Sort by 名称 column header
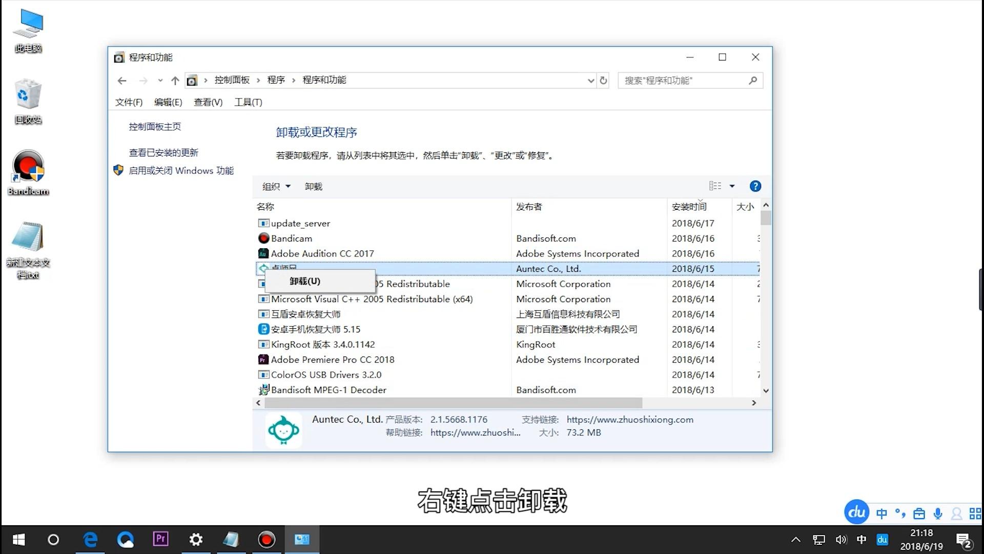Screen dimensions: 984x554 point(382,207)
